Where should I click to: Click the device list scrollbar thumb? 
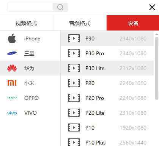pyautogui.click(x=157, y=68)
